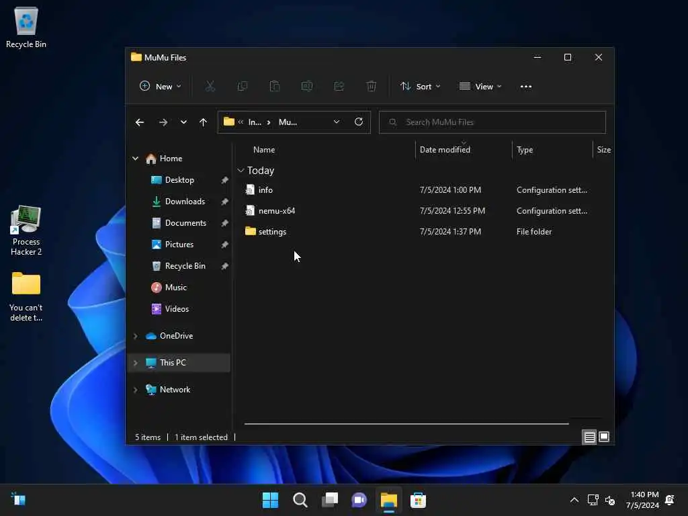Select the nemu-x64 configuration file
This screenshot has width=688, height=516.
click(276, 210)
